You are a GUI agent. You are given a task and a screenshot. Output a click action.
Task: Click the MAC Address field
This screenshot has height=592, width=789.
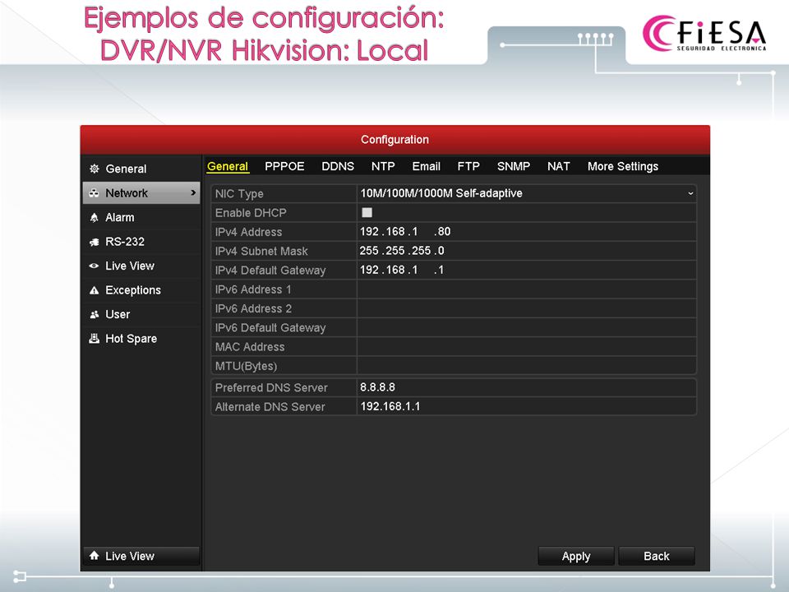[x=527, y=346]
